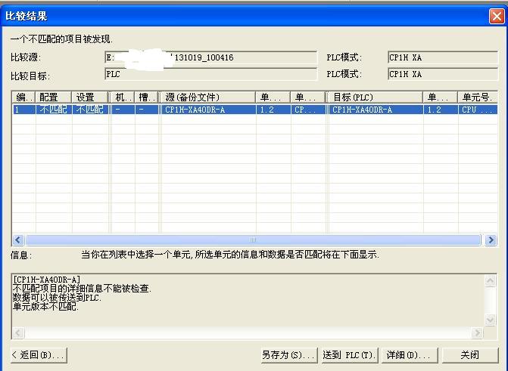Select row 1 with the 不匹配 entry

tap(53, 110)
